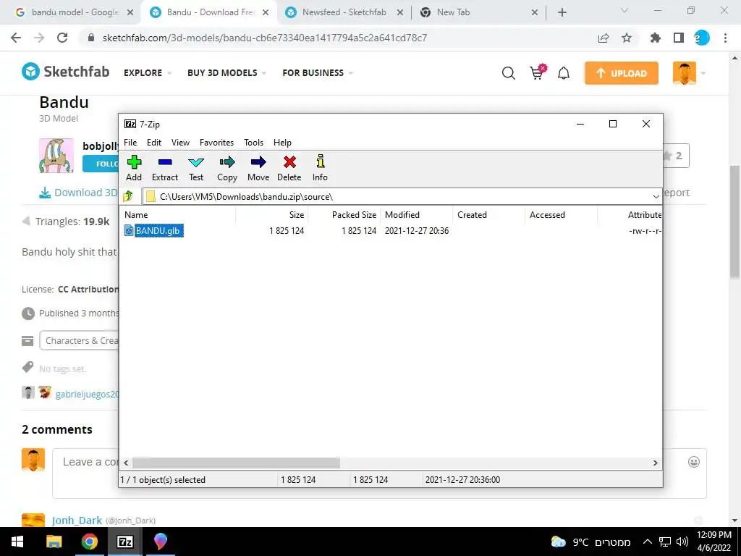741x556 pixels.
Task: Click the orange Upload button
Action: pyautogui.click(x=621, y=73)
